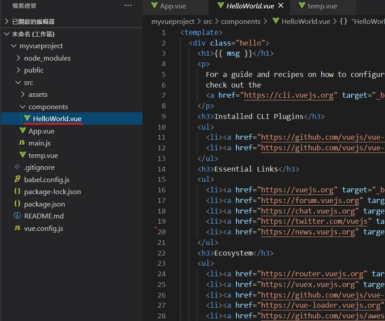Click git icon beside .gitignore
The width and height of the screenshot is (385, 321).
[17, 167]
